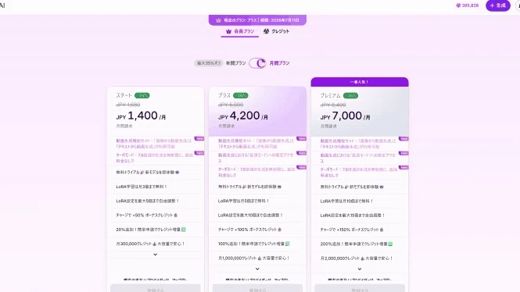The width and height of the screenshot is (520, 292).
Task: Select the 年間プラン billing option label
Action: (236, 63)
